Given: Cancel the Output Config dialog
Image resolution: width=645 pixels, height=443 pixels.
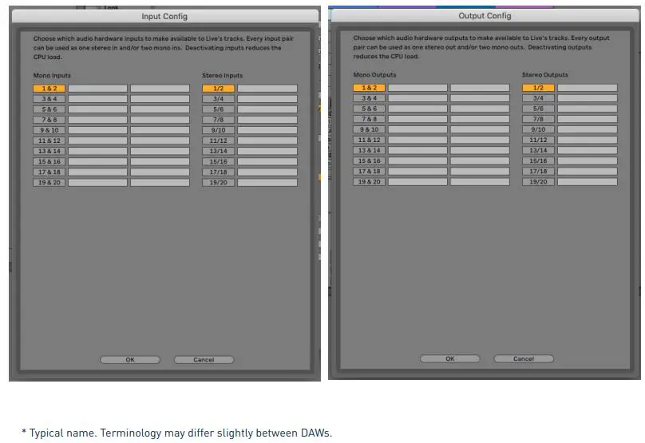Looking at the screenshot, I should [x=524, y=358].
